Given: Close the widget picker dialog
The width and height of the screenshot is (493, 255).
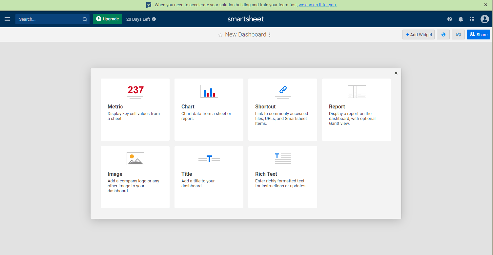Looking at the screenshot, I should [x=396, y=73].
